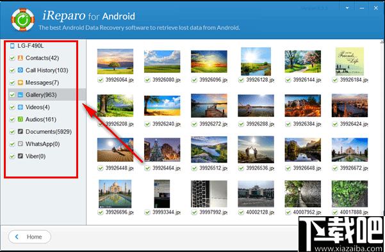Select thumbnail 39926096.jpg sunset photo

pos(209,61)
